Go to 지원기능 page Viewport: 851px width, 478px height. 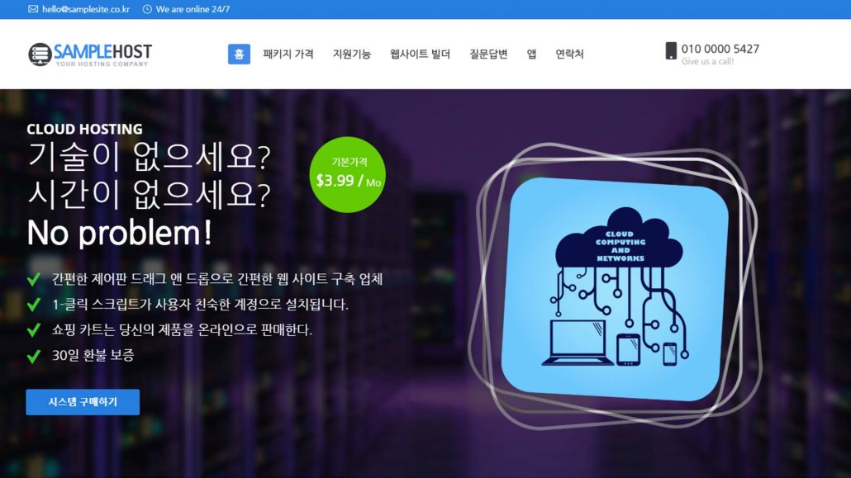[x=352, y=54]
